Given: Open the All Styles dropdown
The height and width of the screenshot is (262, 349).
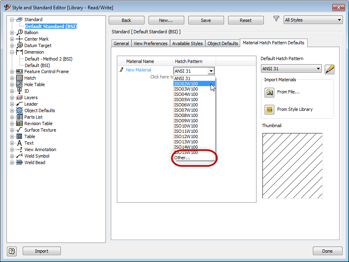Looking at the screenshot, I should 340,19.
